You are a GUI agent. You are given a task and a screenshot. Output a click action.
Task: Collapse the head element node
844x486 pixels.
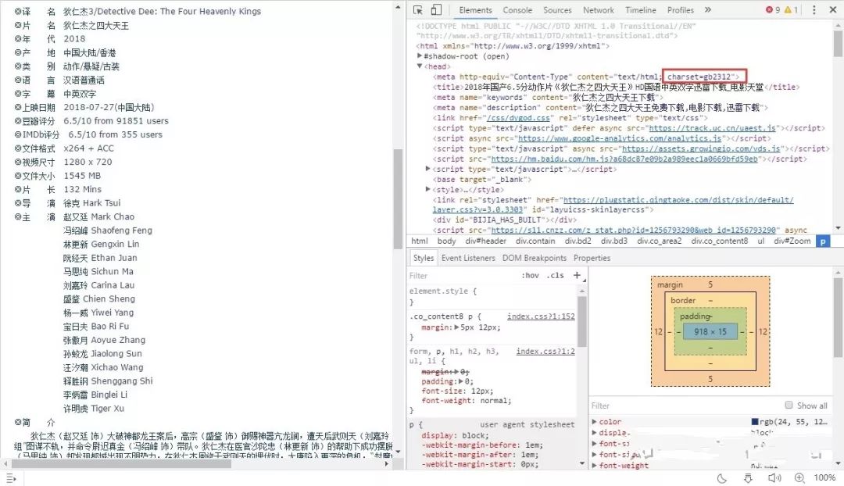click(420, 66)
